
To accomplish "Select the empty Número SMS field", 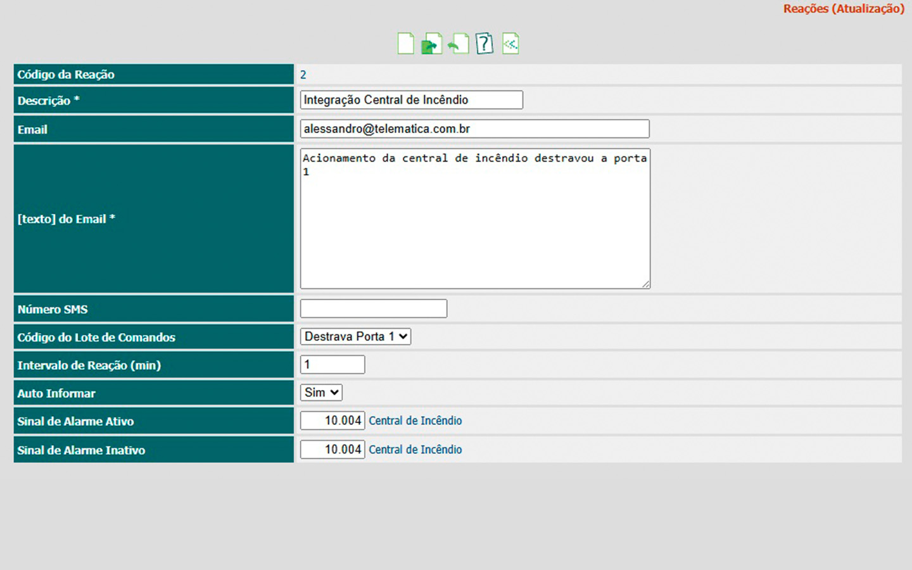I will click(373, 309).
